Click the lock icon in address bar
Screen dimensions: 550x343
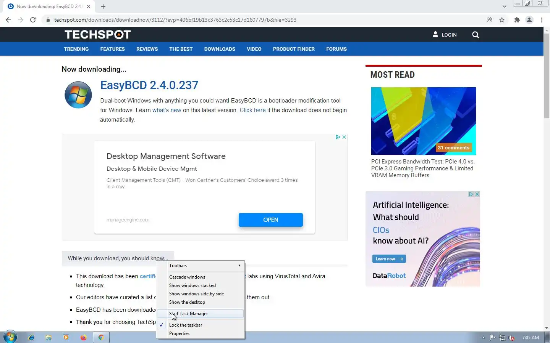48,20
